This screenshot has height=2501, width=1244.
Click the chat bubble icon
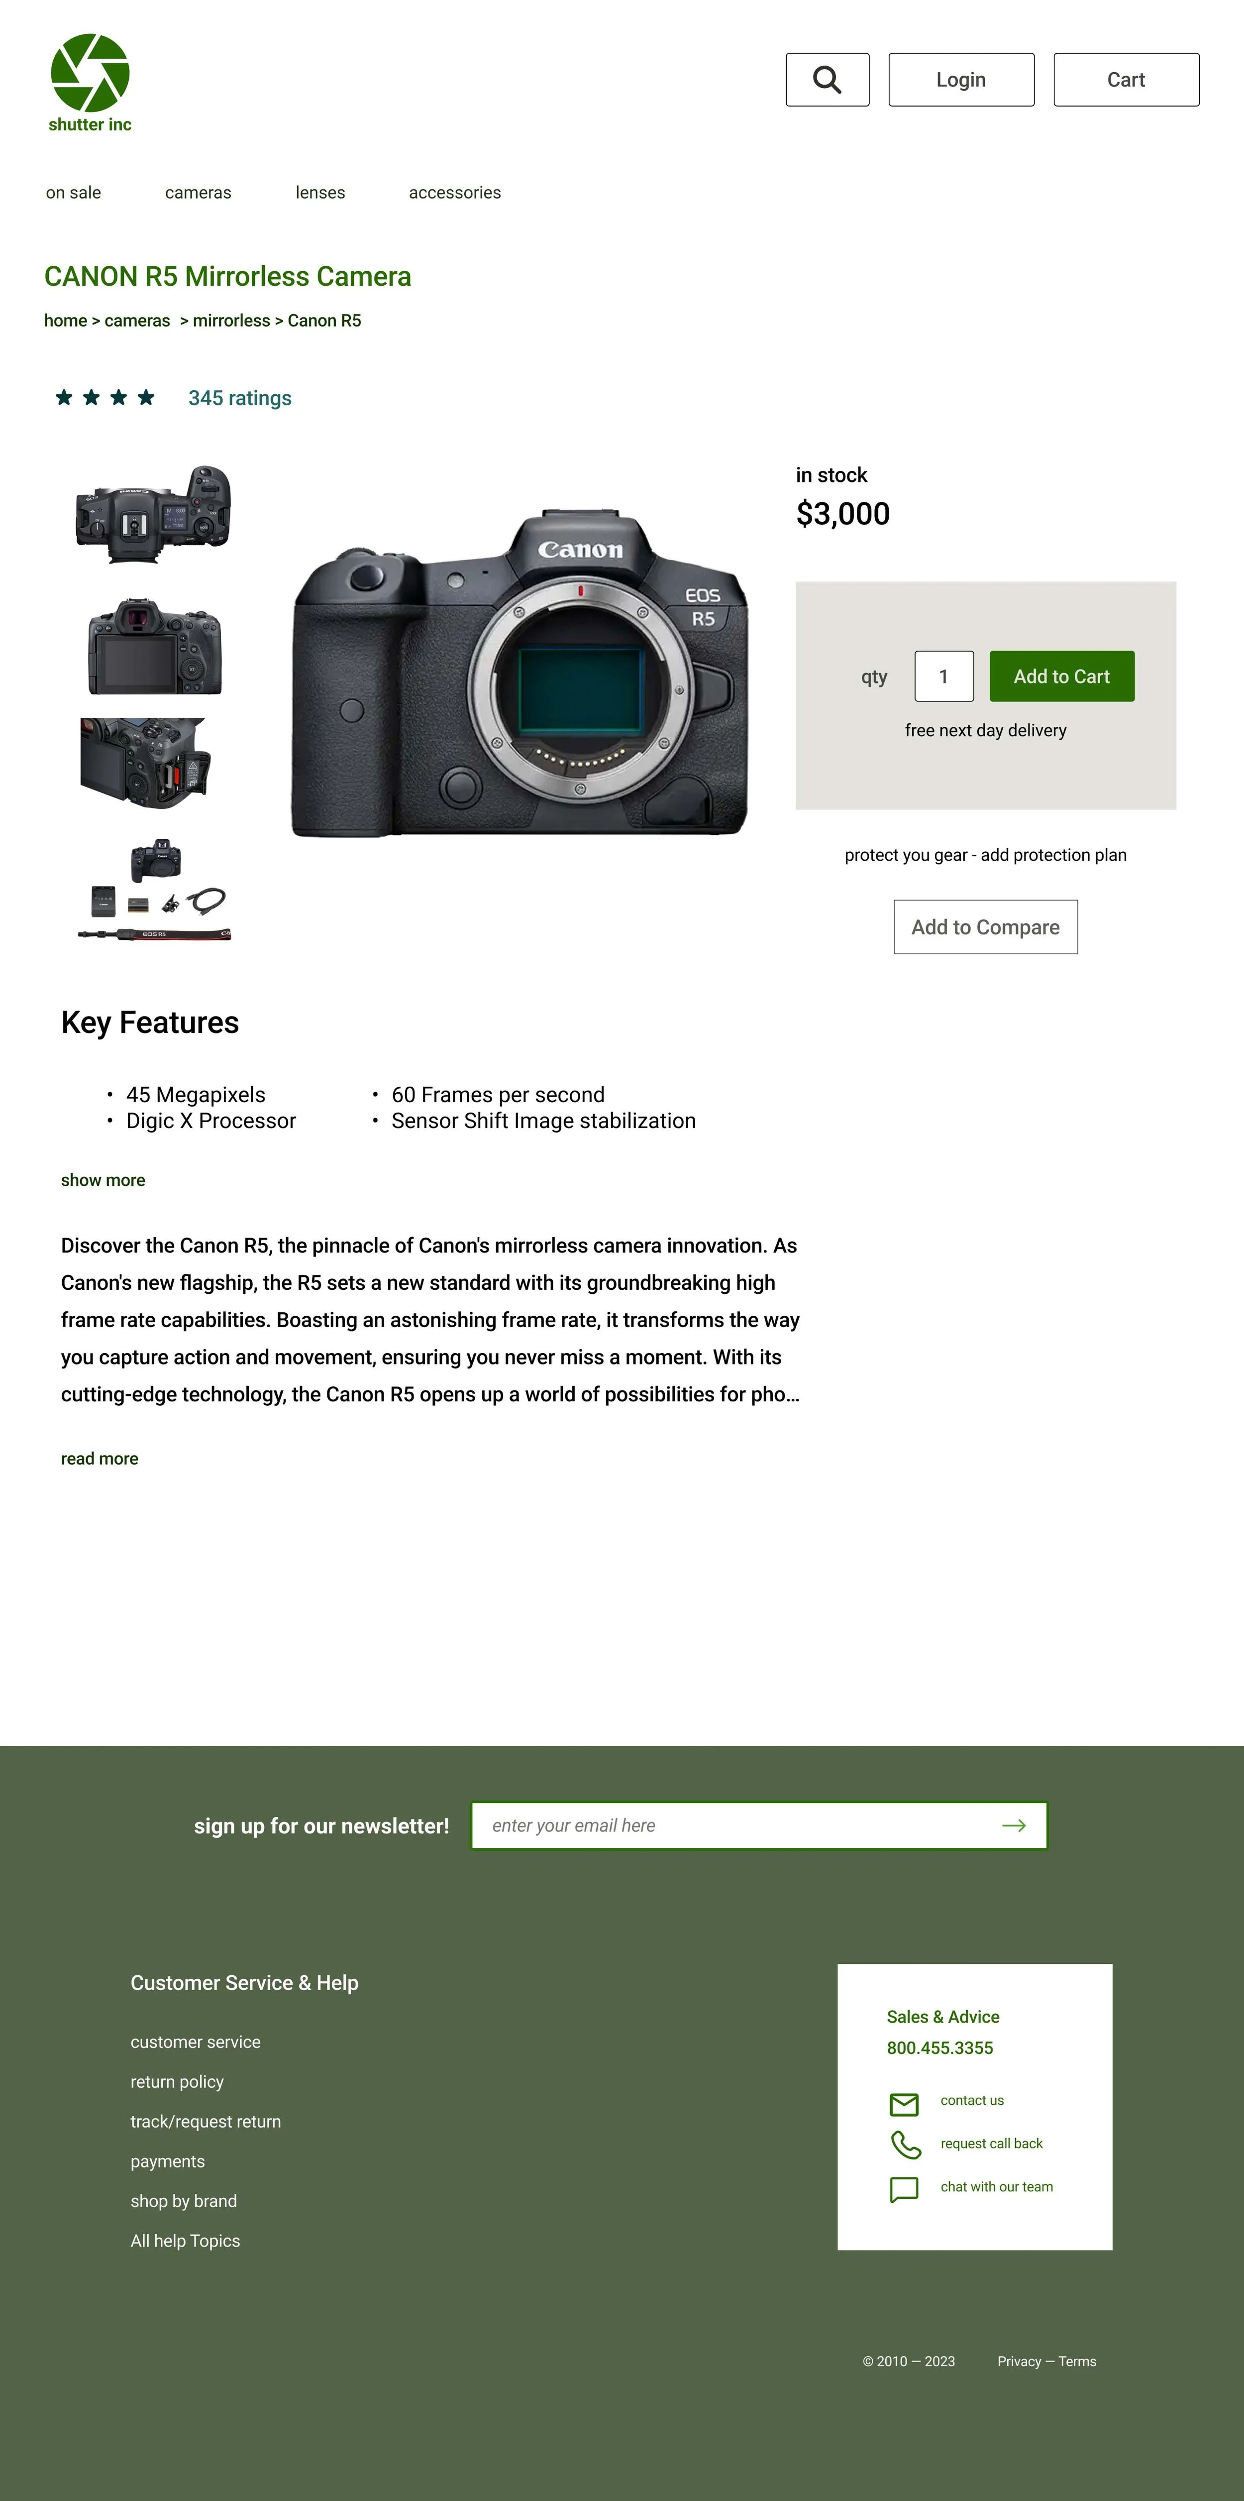pos(904,2189)
